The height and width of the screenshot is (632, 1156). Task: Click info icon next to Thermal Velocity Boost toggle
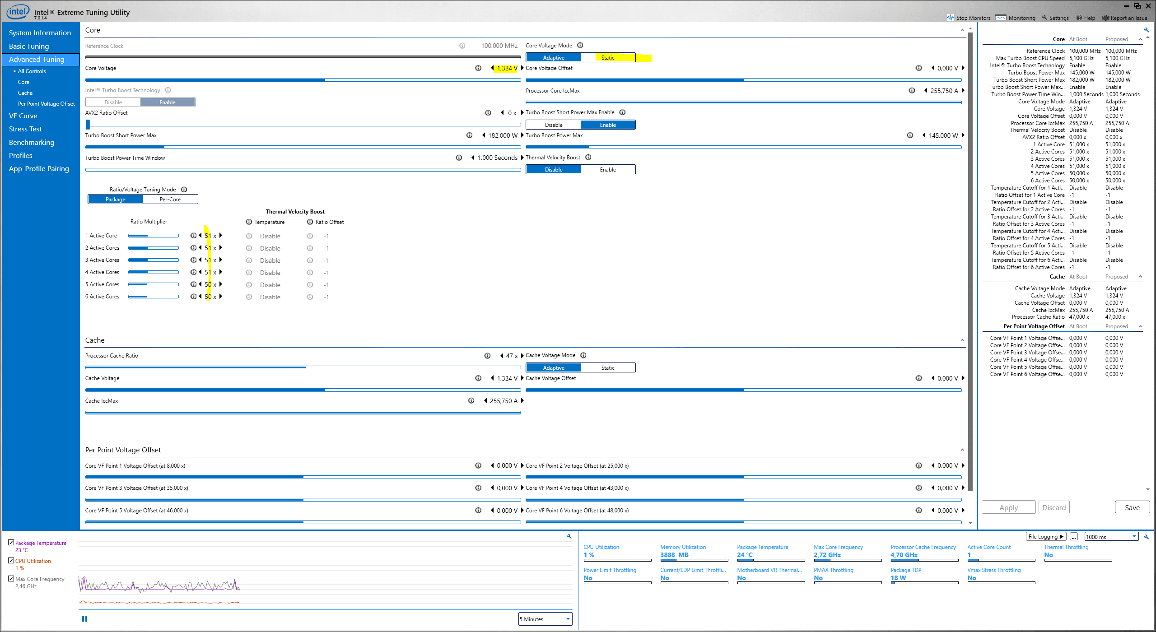588,158
